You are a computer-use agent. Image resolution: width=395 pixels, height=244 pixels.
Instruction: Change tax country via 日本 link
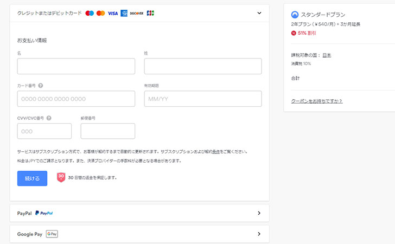click(x=327, y=55)
